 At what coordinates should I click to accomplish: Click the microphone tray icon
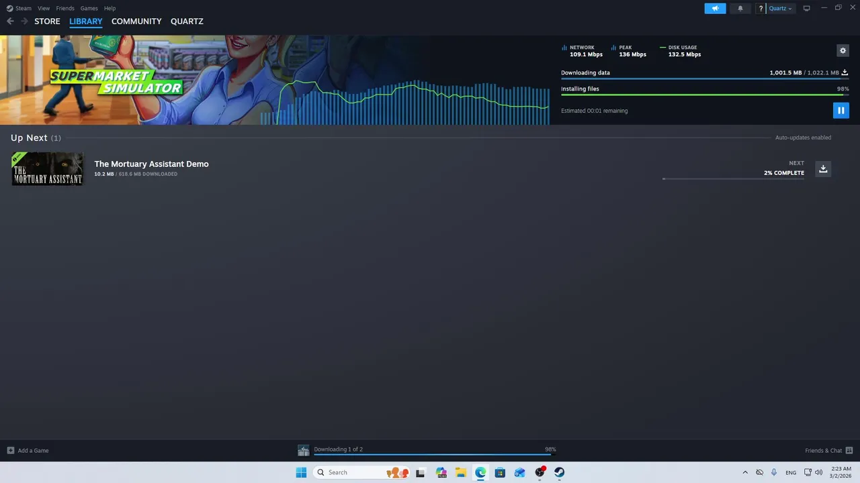point(775,472)
